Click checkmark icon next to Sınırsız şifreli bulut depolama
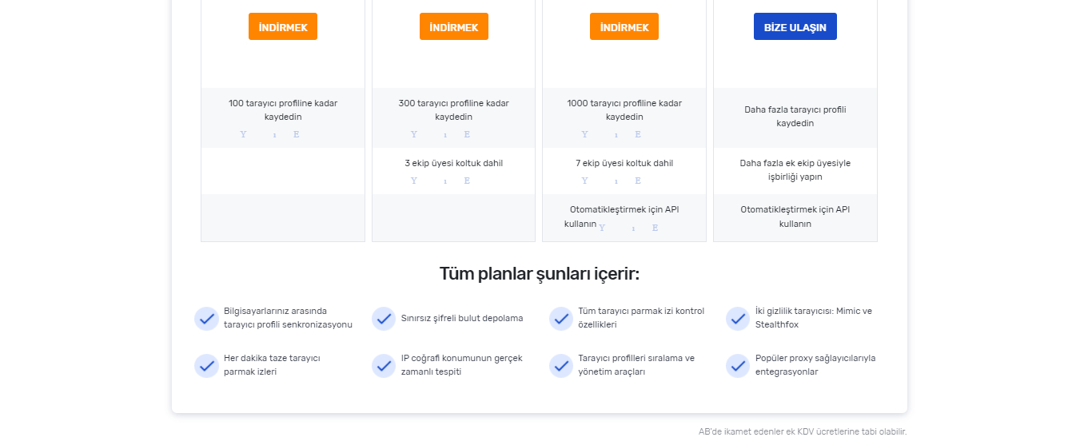The image size is (1072, 445). coord(384,319)
